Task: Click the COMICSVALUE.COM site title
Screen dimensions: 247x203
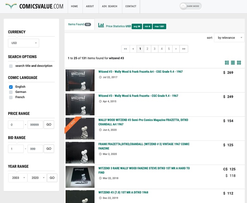Action: tap(41, 6)
